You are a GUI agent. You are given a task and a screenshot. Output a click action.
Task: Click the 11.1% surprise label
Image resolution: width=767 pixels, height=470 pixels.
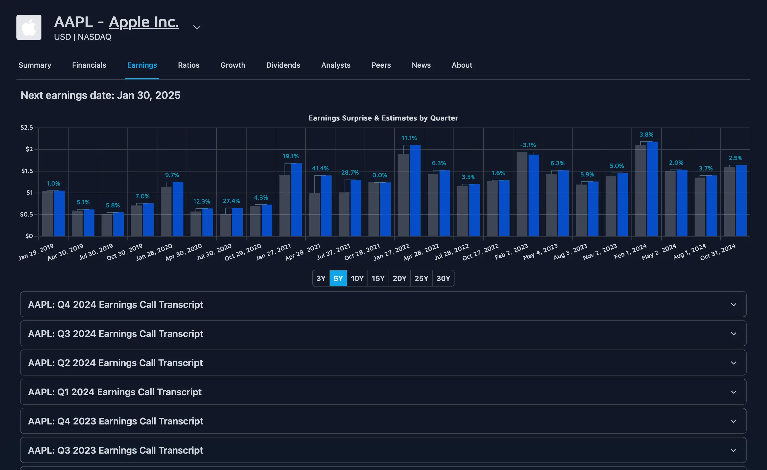click(409, 138)
